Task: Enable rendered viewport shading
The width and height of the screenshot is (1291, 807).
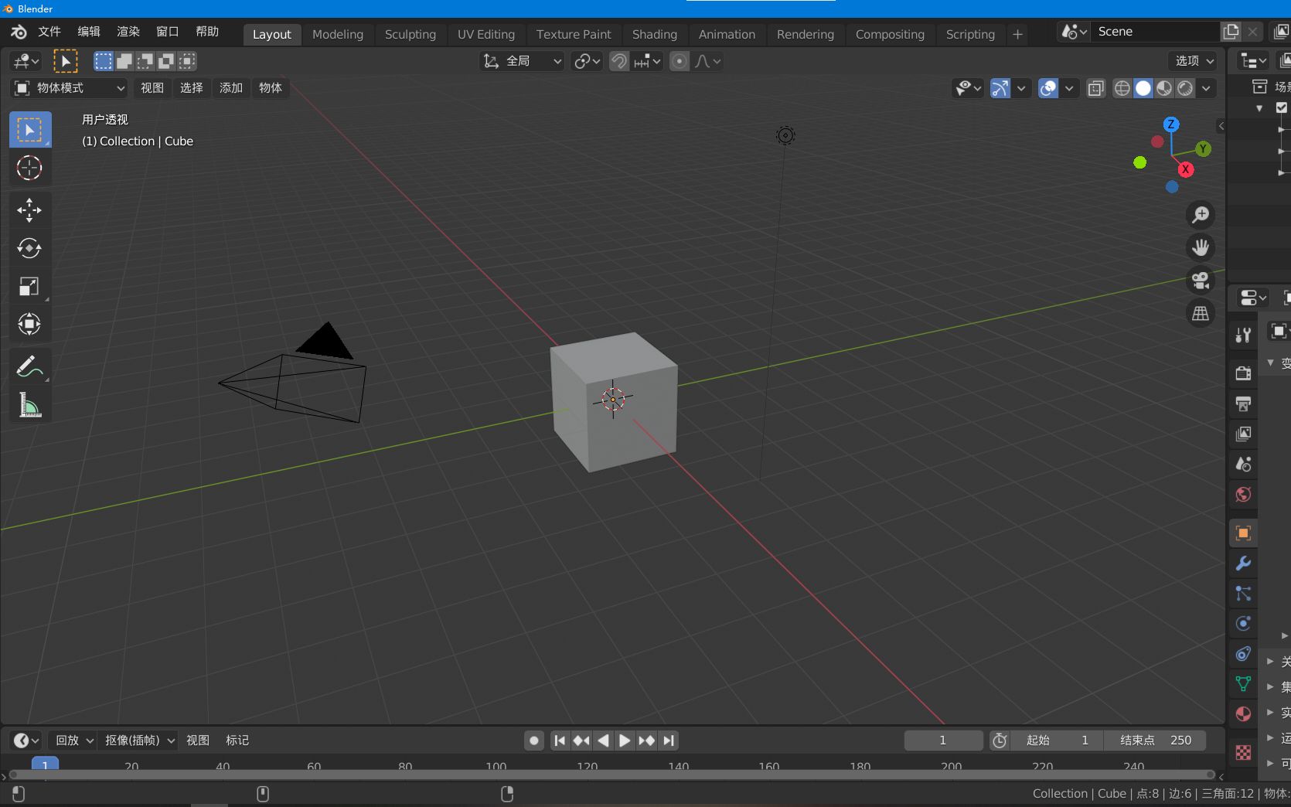Action: coord(1184,88)
